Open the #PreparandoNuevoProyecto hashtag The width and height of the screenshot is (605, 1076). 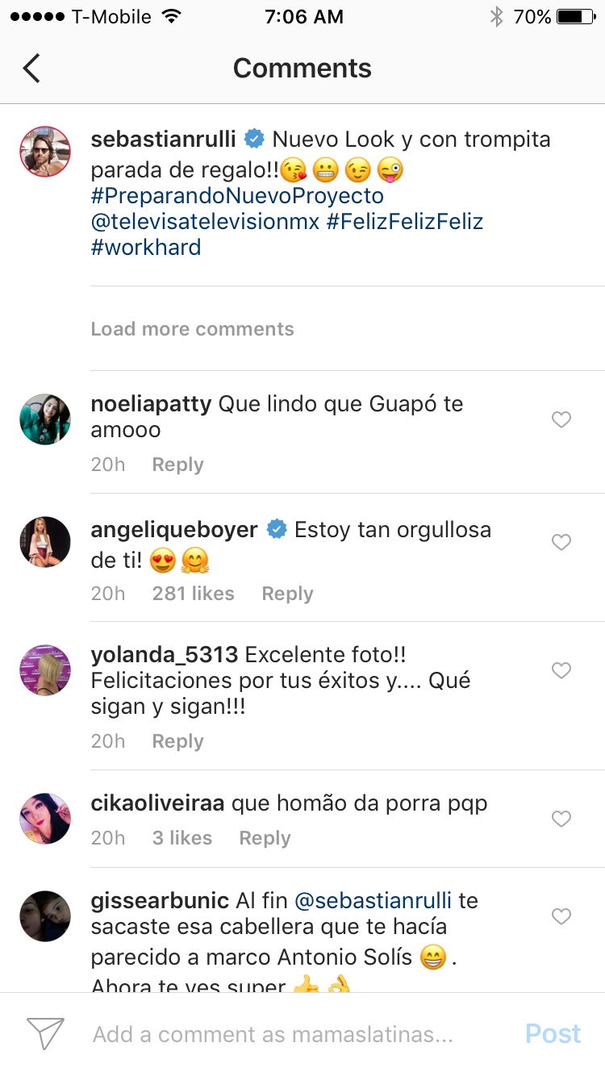(x=237, y=196)
